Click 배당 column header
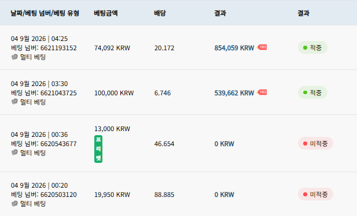The image size is (357, 216). (160, 13)
